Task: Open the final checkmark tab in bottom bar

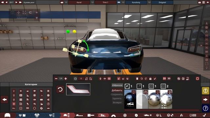Action: coord(204,115)
